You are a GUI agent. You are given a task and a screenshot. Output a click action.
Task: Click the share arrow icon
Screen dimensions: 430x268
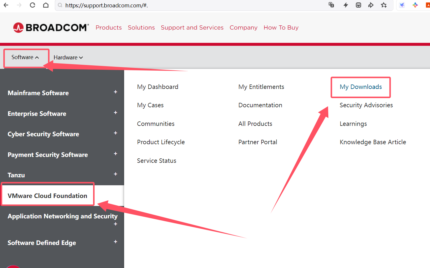(371, 5)
